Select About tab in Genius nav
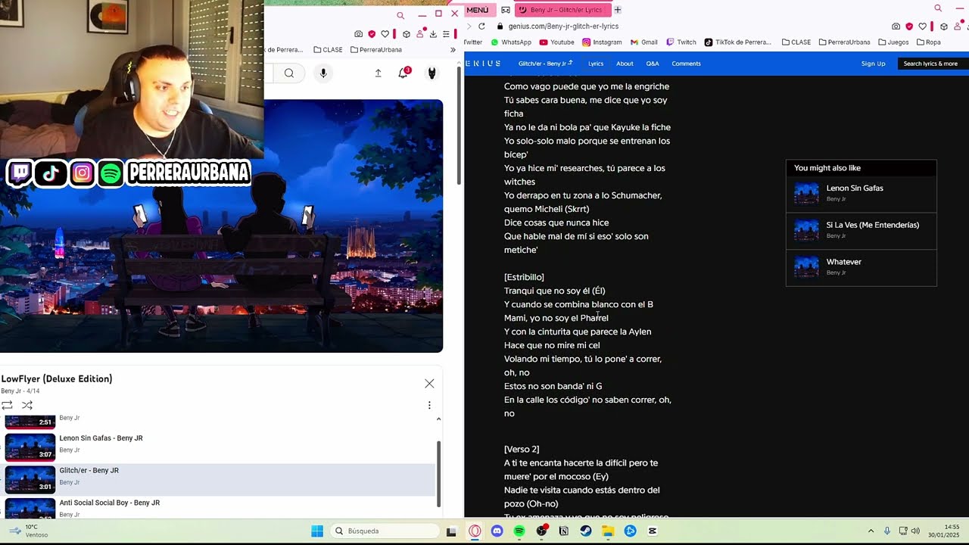 625,64
